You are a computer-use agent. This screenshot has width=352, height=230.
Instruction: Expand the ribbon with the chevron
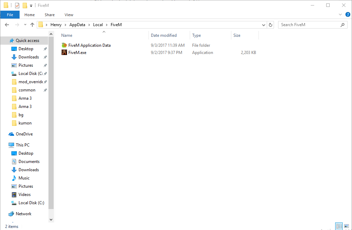[x=340, y=14]
